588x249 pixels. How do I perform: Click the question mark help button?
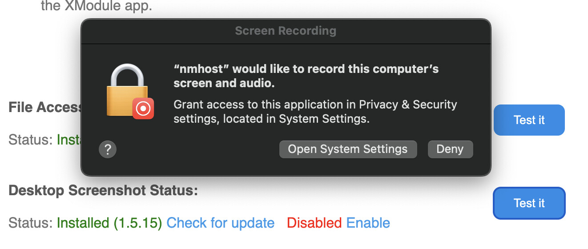coord(108,149)
